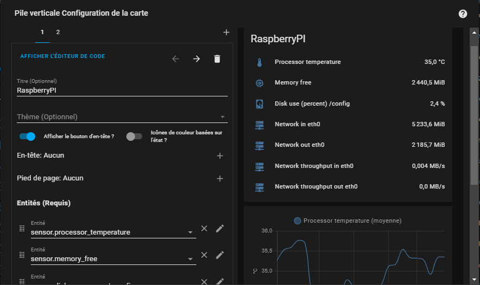
Task: Click disk icon of Disk use /config
Action: (259, 103)
